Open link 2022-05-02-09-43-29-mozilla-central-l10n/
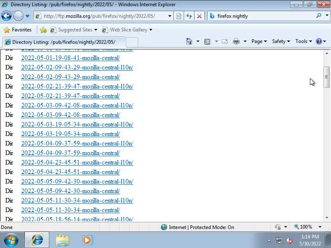Image resolution: width=331 pixels, height=248 pixels. click(x=77, y=67)
